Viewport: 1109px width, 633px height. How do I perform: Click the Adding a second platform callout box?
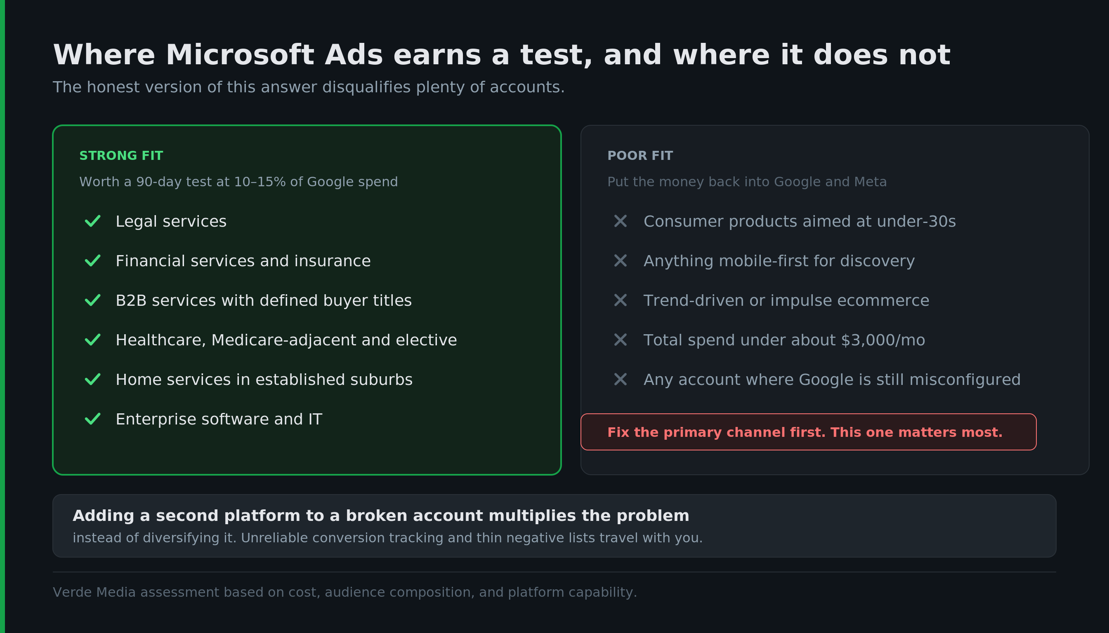click(x=554, y=526)
